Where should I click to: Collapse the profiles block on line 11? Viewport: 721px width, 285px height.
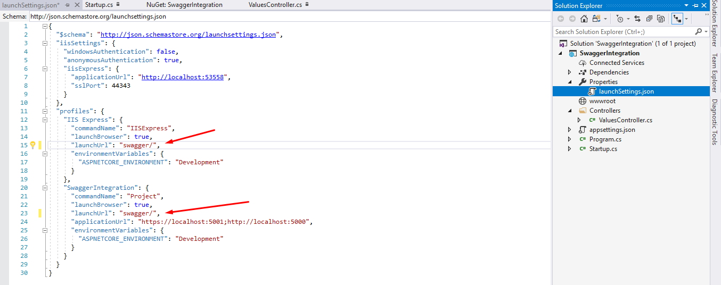[x=45, y=111]
